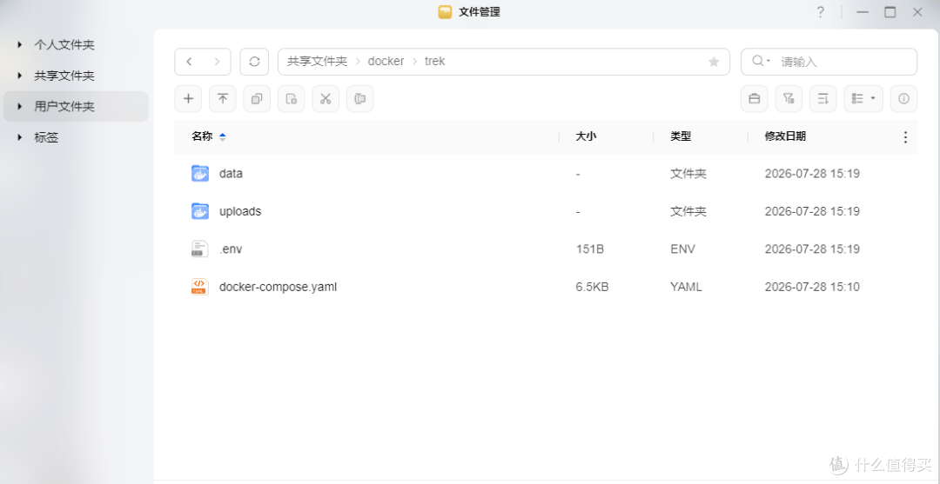Star the current path as favorite
940x484 pixels.
tap(714, 62)
